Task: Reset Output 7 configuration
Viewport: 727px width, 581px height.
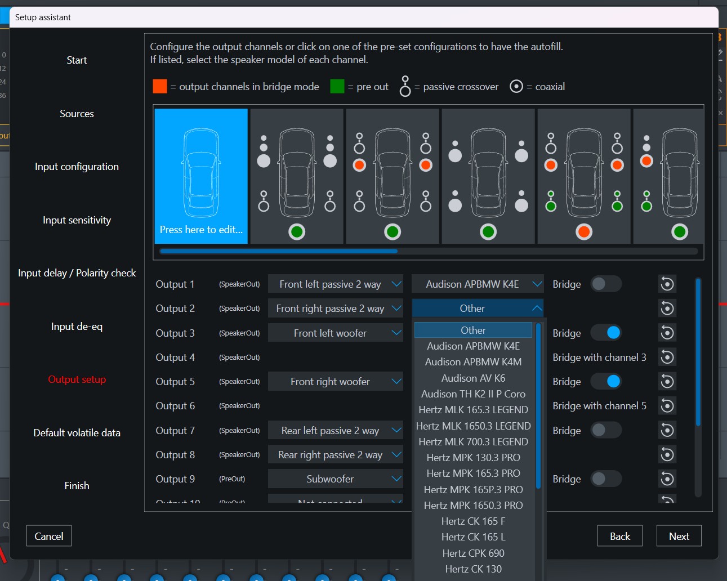Action: click(667, 430)
